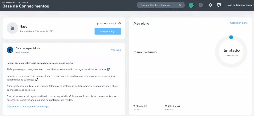Click the green checkmark status icon
Image resolution: width=254 pixels, height=116 pixels.
191,5
